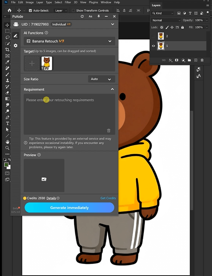Go to the Photoshop Home screen
This screenshot has width=212, height=276.
(9, 10)
